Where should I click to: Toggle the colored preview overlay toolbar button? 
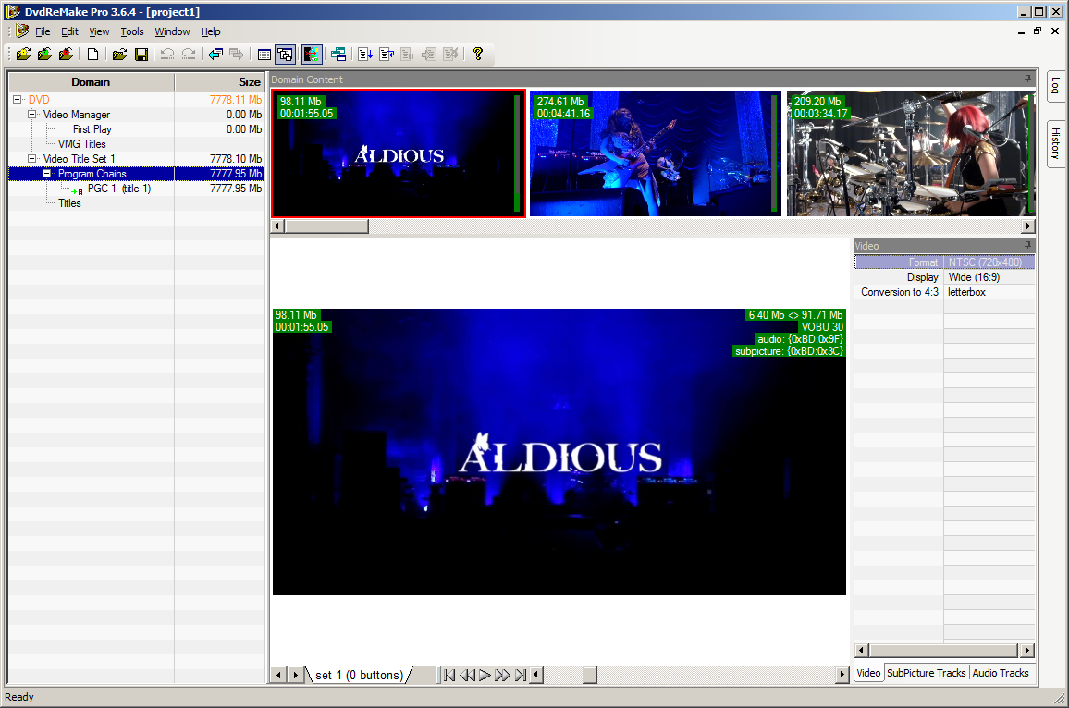point(312,55)
